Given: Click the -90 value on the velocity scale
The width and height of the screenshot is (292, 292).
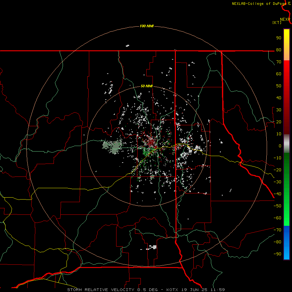Looking at the screenshot, I should pos(277,254).
